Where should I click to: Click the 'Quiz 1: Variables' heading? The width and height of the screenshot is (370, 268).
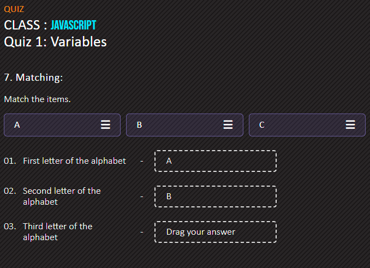tap(56, 42)
